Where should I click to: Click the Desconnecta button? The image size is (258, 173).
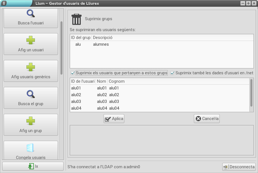pos(239,167)
